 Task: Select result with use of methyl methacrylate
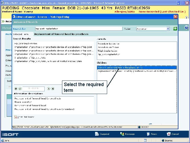(x=48, y=61)
